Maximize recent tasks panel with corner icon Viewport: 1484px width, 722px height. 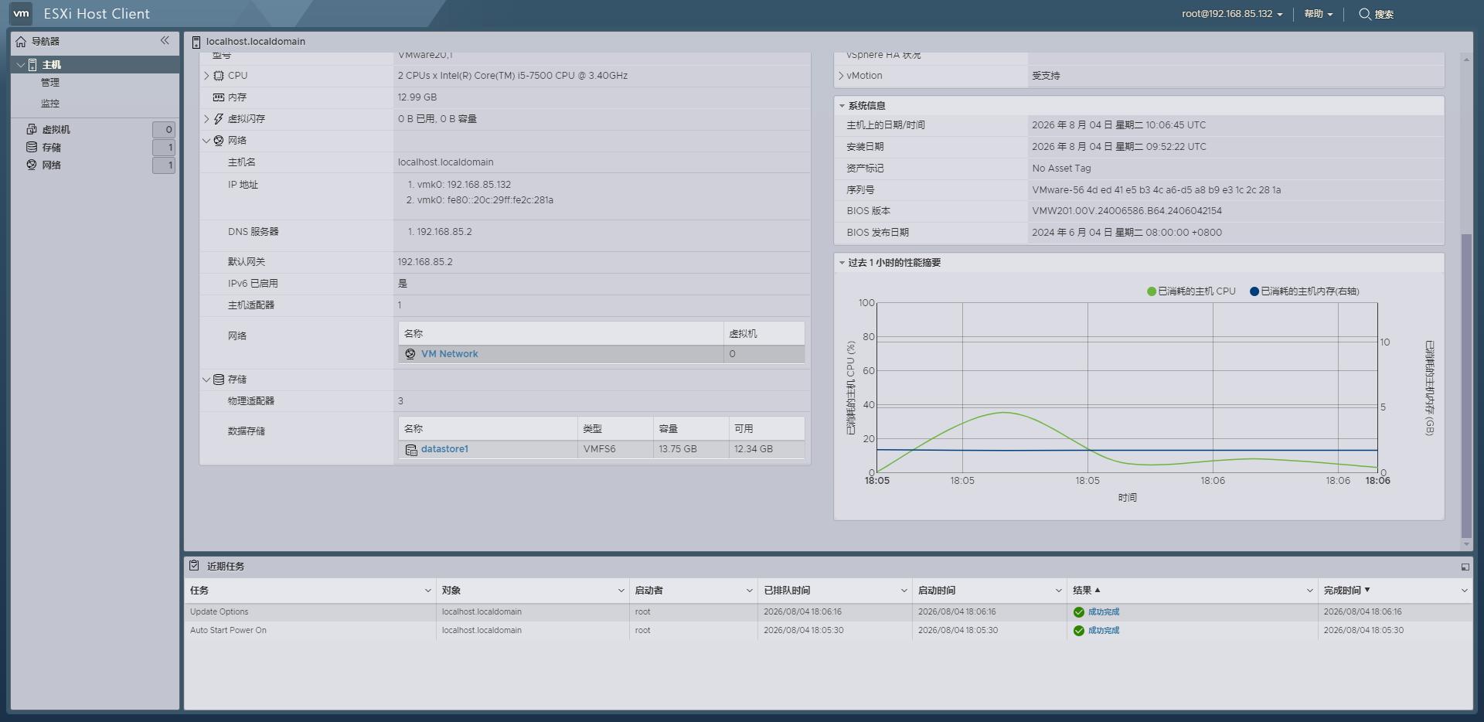coord(1465,567)
